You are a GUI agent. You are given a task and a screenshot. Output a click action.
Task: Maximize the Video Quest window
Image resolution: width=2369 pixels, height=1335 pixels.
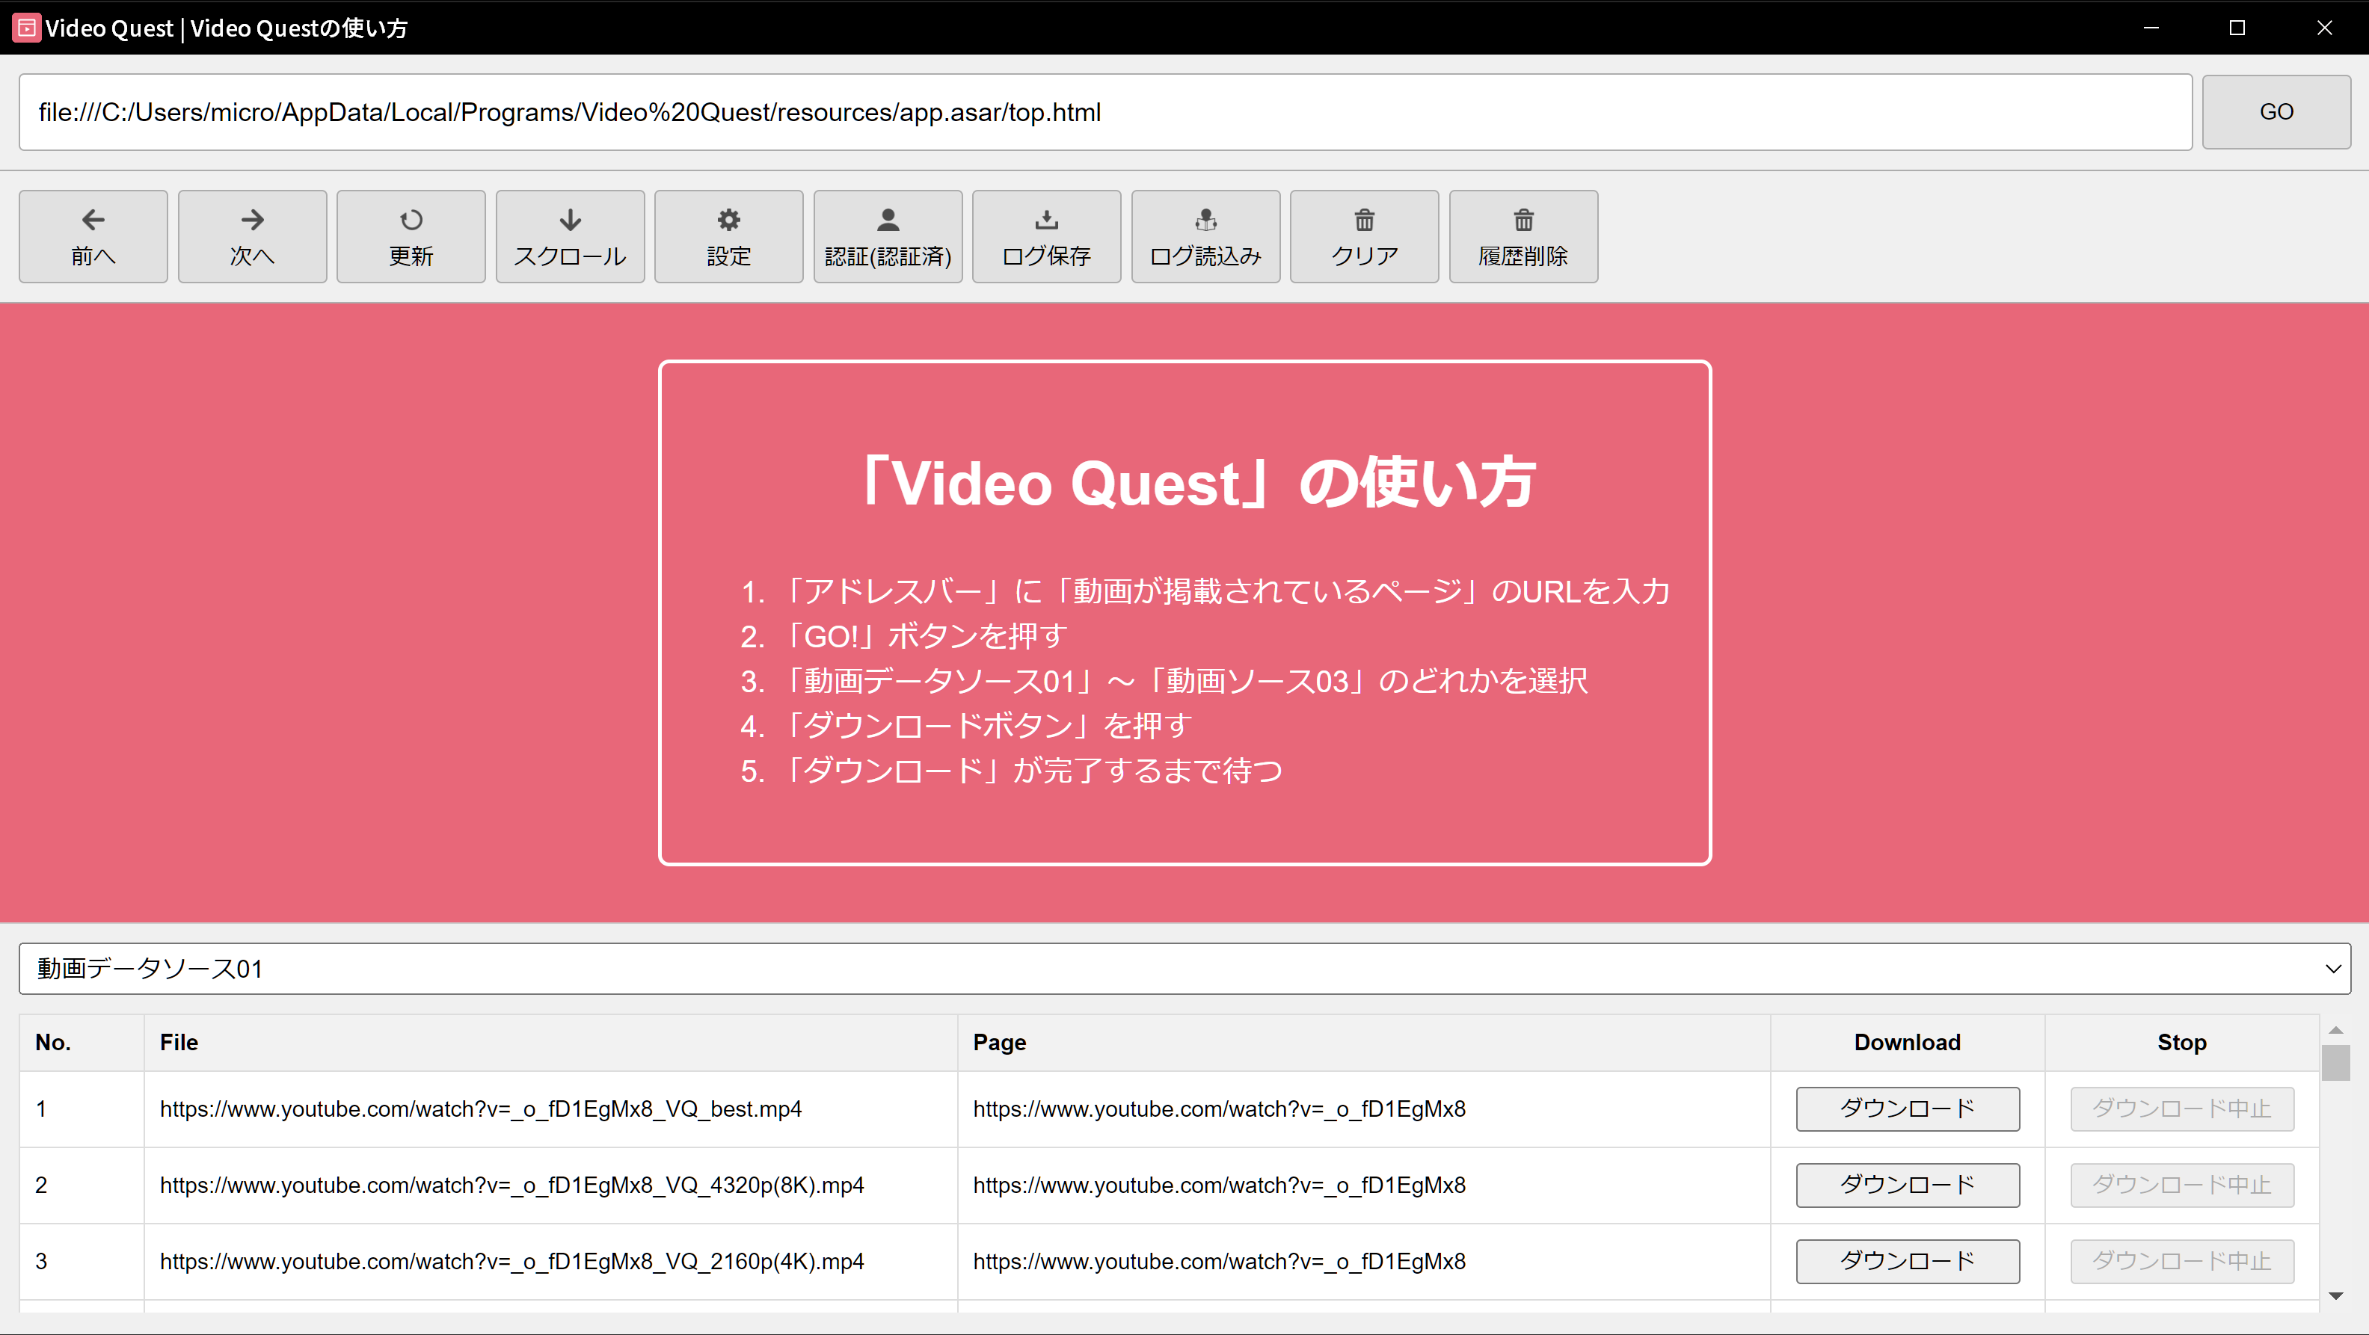point(2237,28)
